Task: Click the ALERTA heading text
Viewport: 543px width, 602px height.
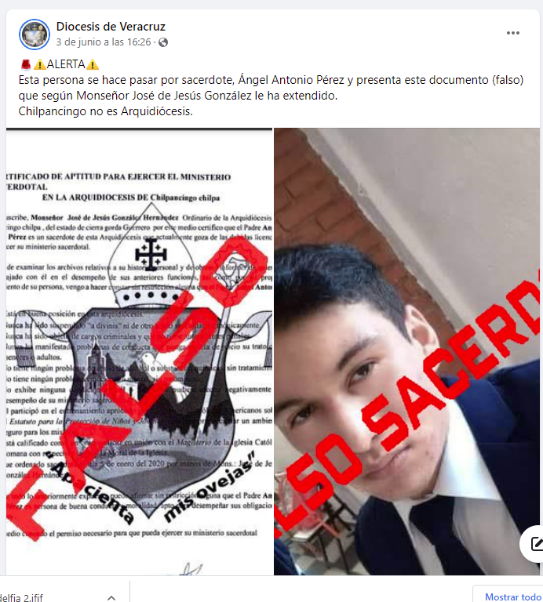Action: click(66, 64)
